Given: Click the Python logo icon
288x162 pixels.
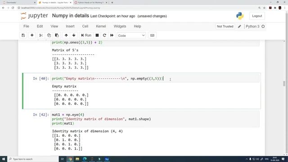Looking at the screenshot, I should pos(240,16).
